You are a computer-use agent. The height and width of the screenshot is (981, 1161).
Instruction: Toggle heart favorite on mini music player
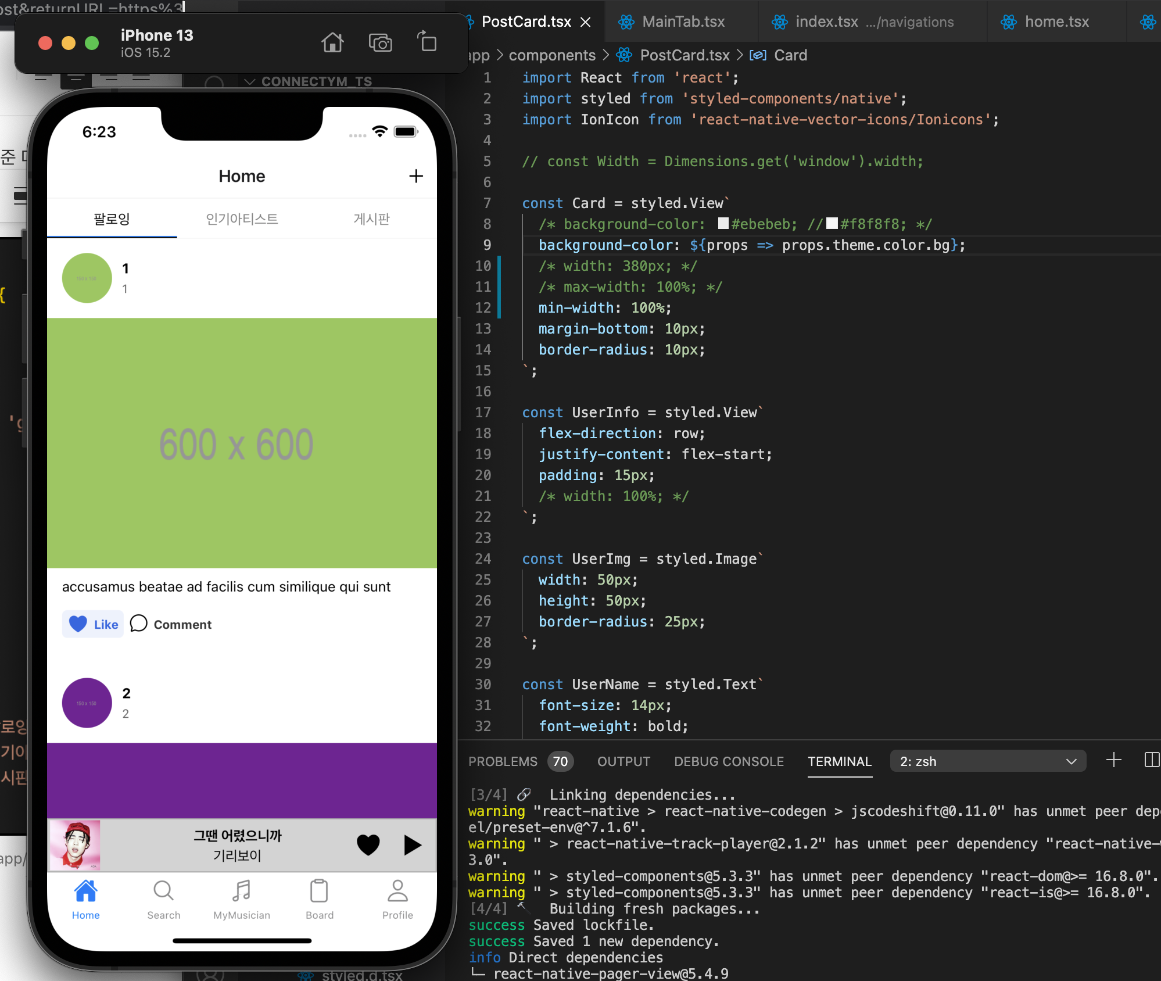pyautogui.click(x=368, y=845)
